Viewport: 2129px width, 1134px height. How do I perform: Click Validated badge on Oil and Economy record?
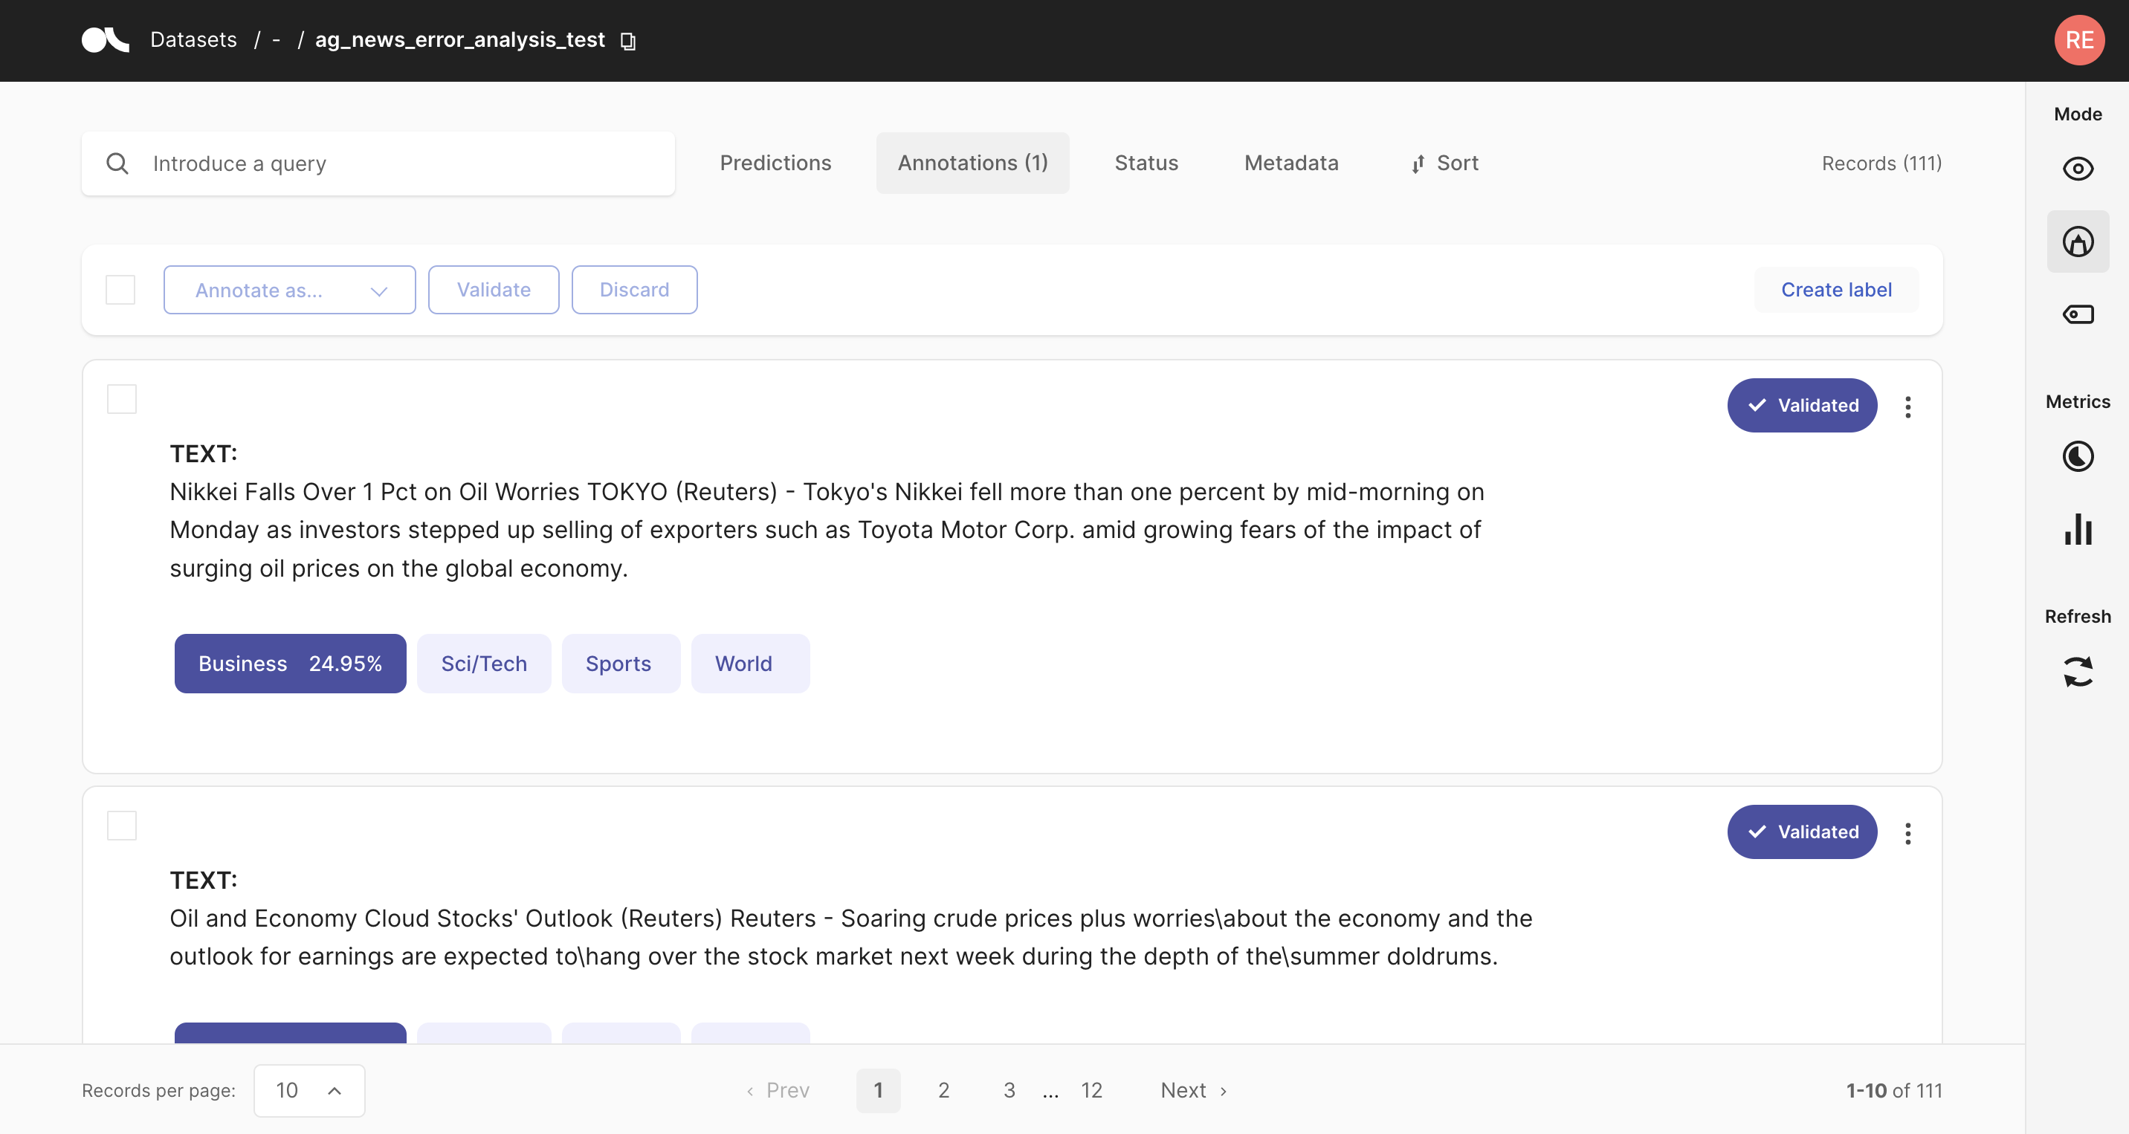(1802, 832)
